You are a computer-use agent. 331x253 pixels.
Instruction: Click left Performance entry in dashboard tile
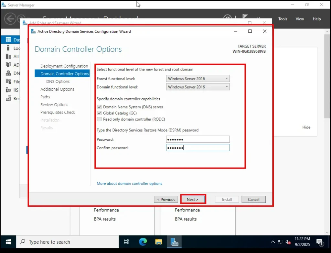106,210
